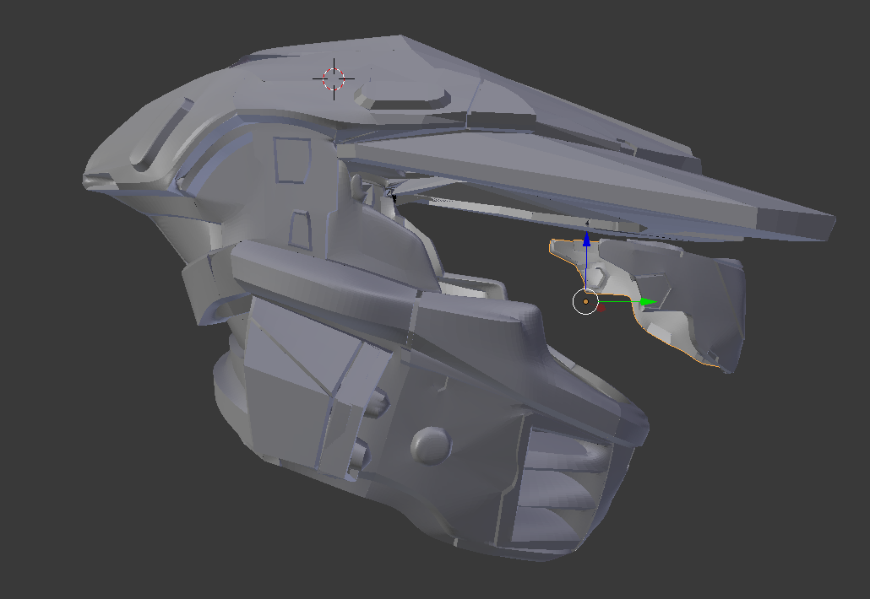Click the green Y-axis gizmo arrow
Viewport: 870px width, 599px height.
(x=648, y=302)
